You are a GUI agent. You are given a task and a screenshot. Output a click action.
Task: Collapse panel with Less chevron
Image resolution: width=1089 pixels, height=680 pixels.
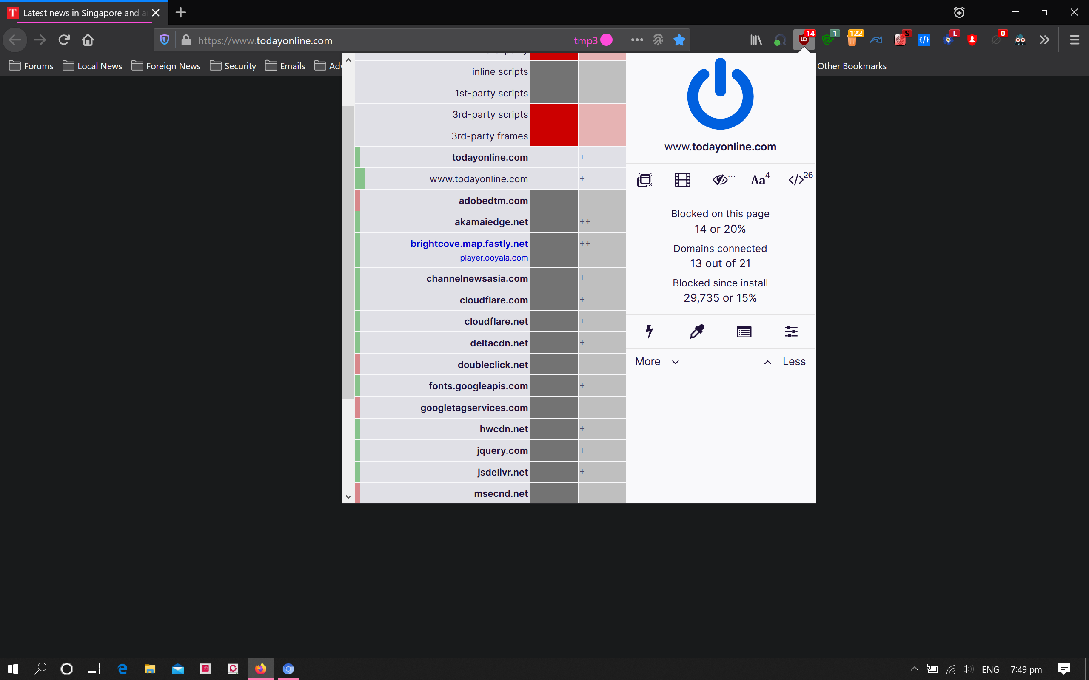coord(785,362)
